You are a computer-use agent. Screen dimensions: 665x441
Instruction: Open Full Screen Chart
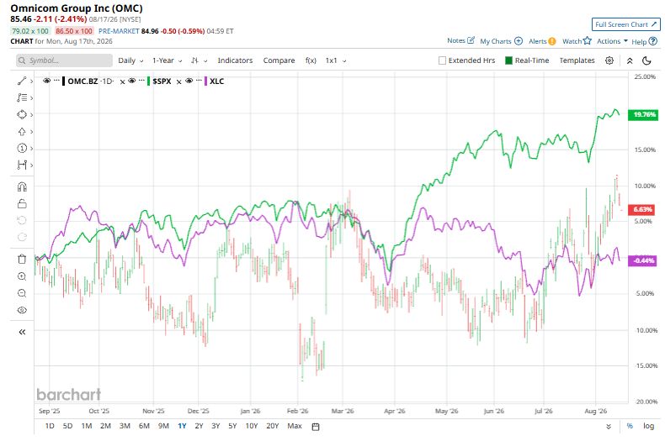[x=626, y=24]
